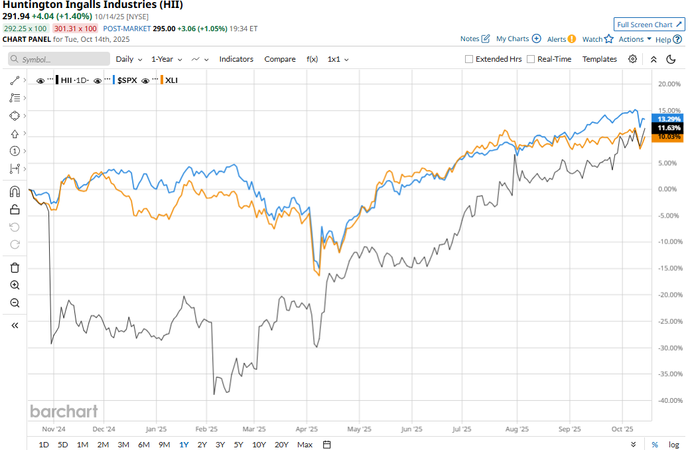Open Full Screen Chart
Image resolution: width=688 pixels, height=450 pixels.
coord(649,25)
